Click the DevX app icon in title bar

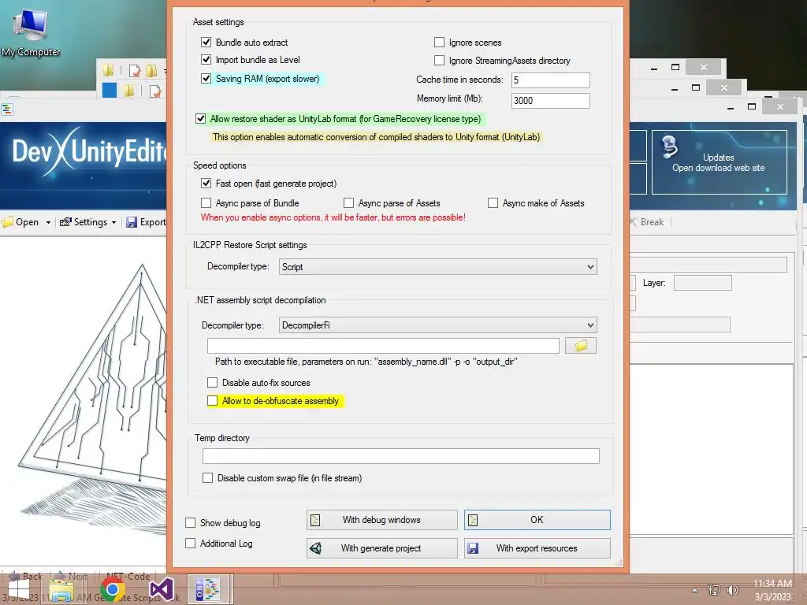click(6, 109)
